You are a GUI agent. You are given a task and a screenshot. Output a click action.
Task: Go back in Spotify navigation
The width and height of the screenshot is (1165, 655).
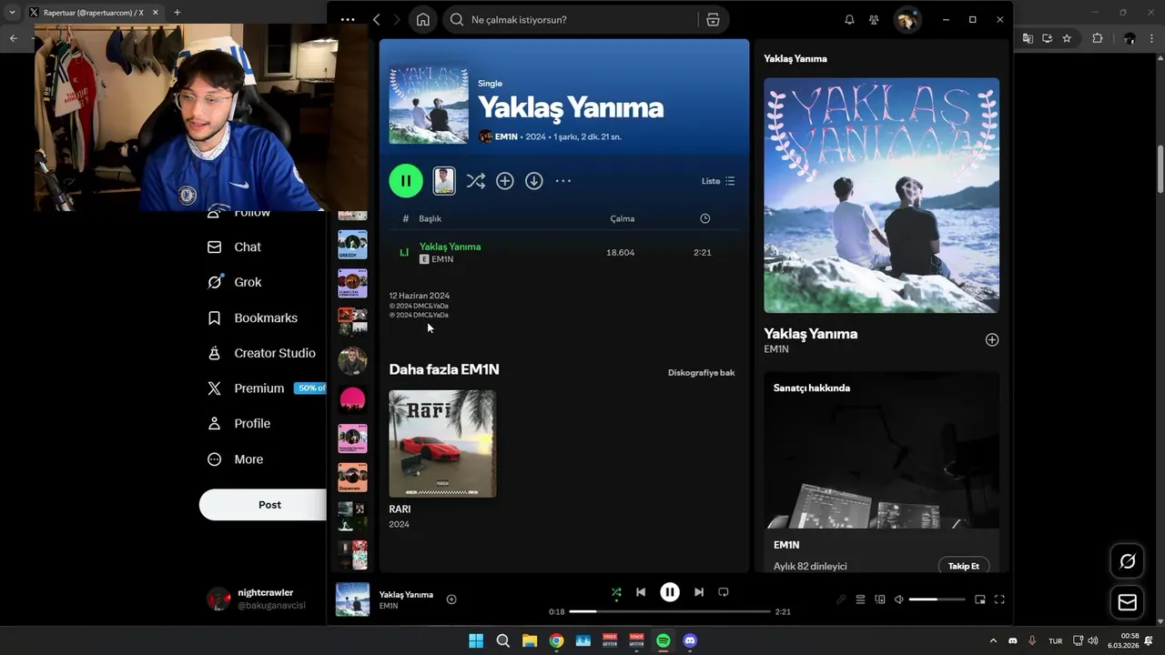(x=376, y=20)
